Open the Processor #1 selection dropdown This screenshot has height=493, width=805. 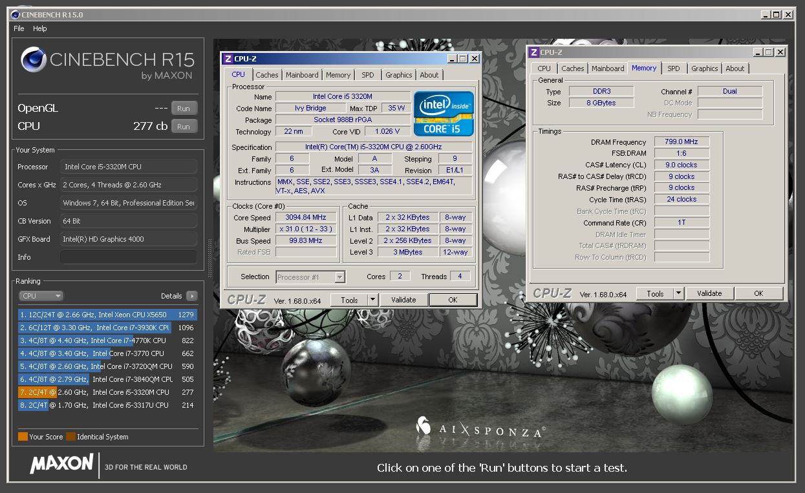click(x=310, y=277)
